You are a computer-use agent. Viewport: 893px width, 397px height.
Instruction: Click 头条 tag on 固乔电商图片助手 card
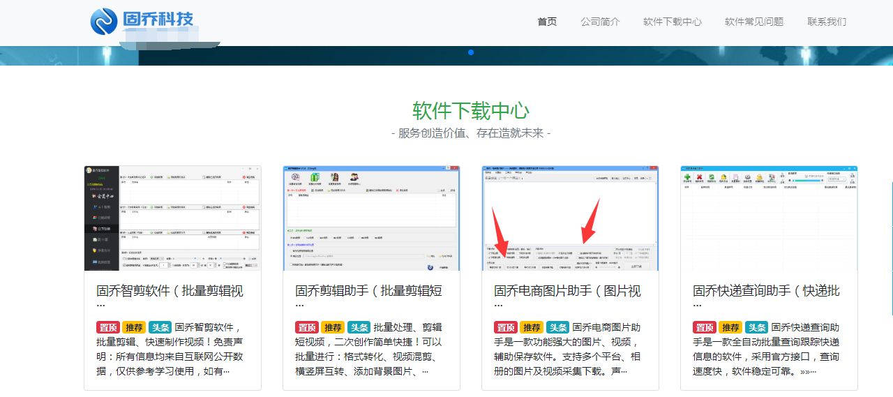(x=557, y=327)
